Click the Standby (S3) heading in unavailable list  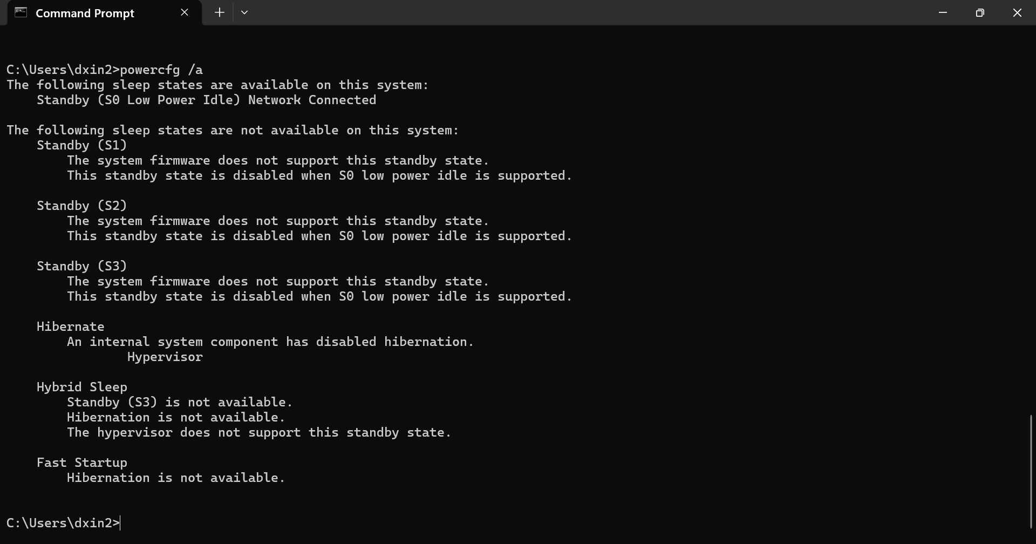[x=82, y=266]
